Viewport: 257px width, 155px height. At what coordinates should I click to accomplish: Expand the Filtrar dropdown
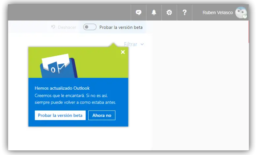(x=134, y=44)
